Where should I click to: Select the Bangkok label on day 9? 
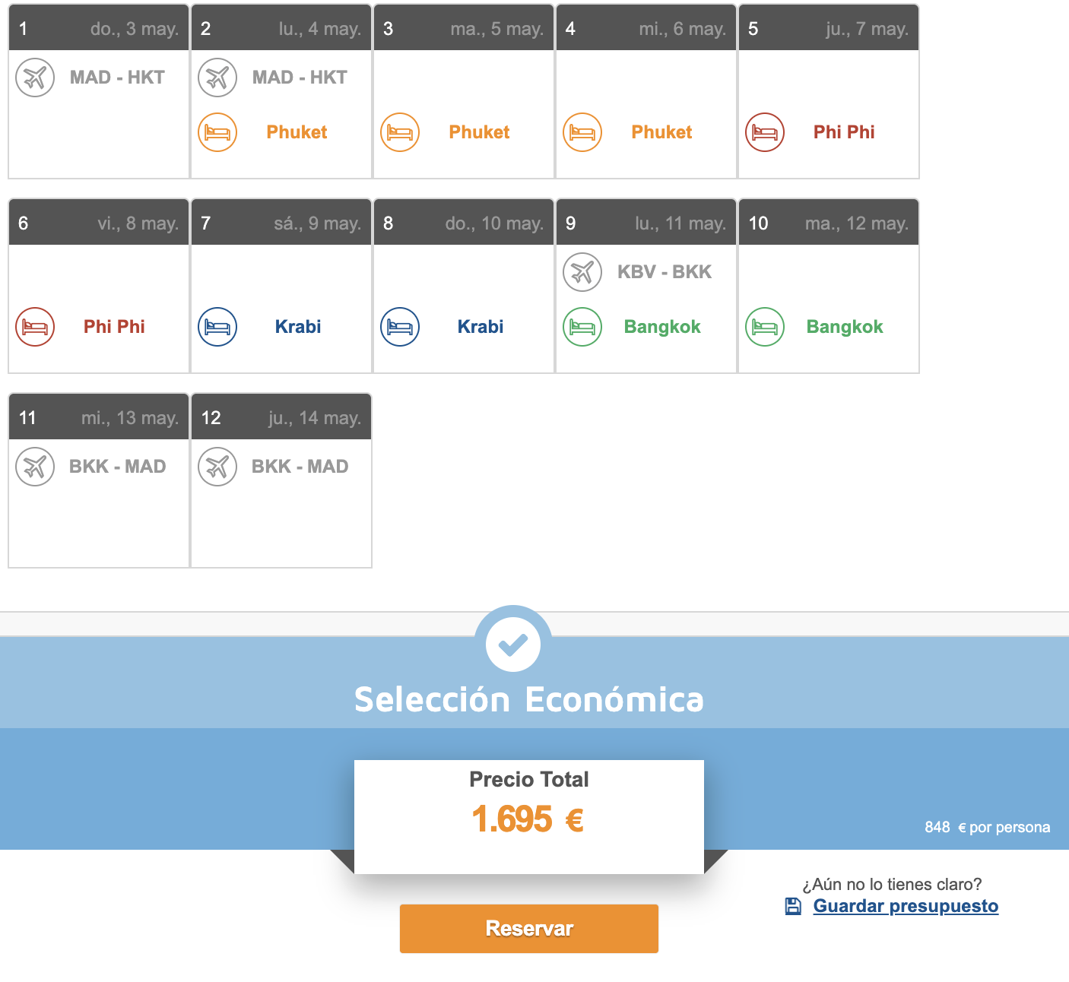point(662,327)
